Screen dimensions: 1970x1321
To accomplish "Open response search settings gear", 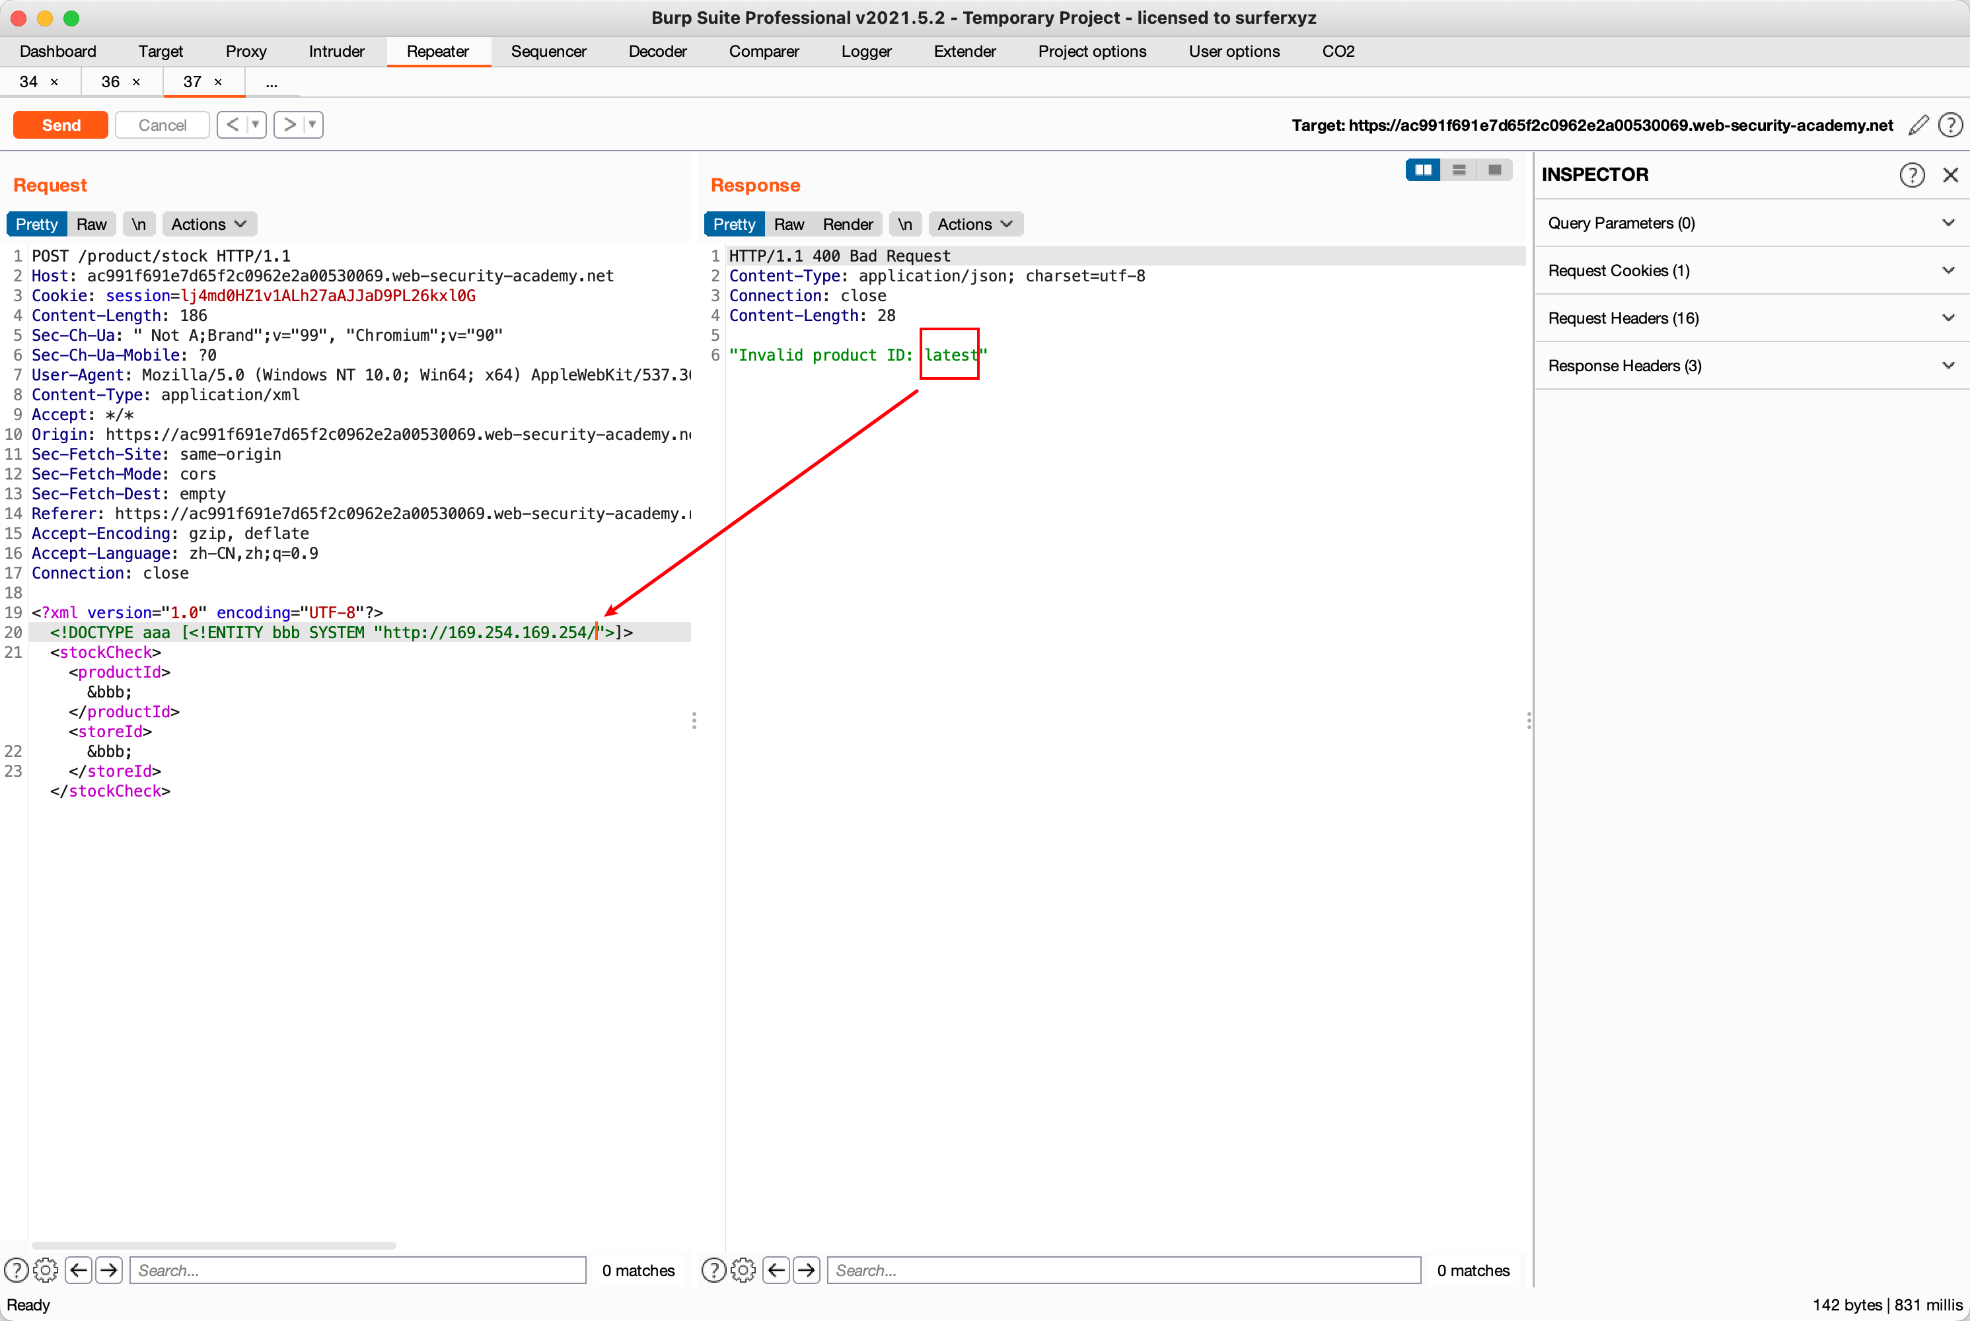I will click(x=743, y=1269).
